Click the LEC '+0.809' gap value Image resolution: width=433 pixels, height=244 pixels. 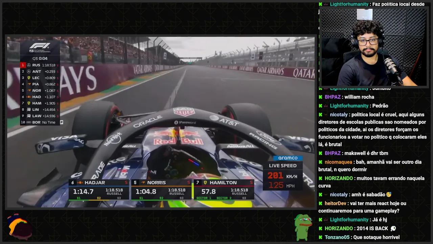click(x=50, y=78)
